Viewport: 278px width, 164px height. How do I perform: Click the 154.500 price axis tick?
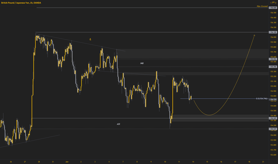click(x=273, y=111)
